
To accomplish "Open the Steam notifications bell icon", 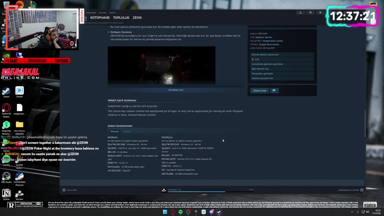I will tap(320, 13).
